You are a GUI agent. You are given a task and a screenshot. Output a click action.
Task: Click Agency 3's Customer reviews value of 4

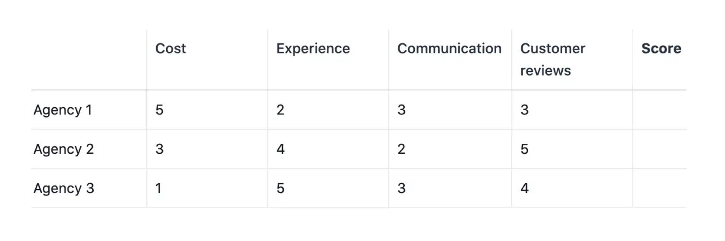coord(524,188)
